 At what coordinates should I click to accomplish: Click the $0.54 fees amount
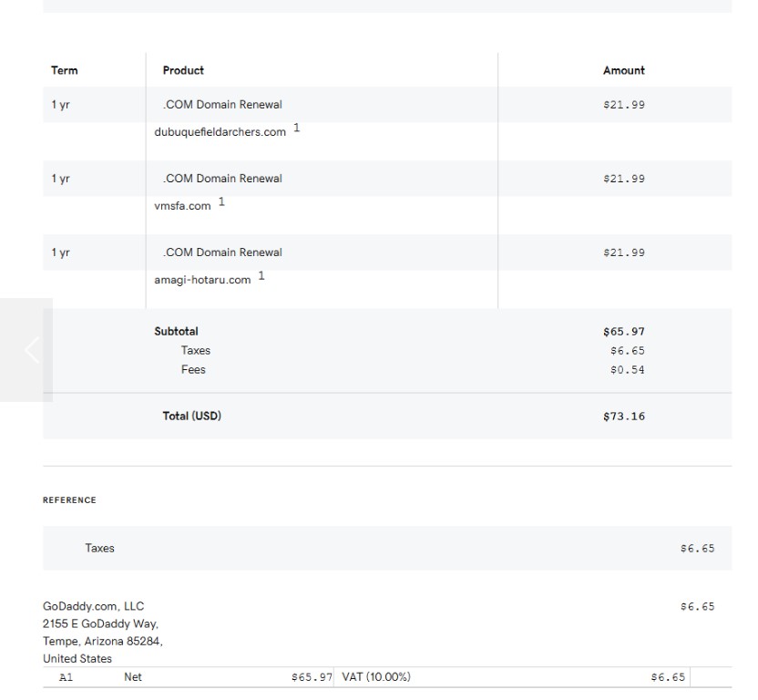pos(627,370)
